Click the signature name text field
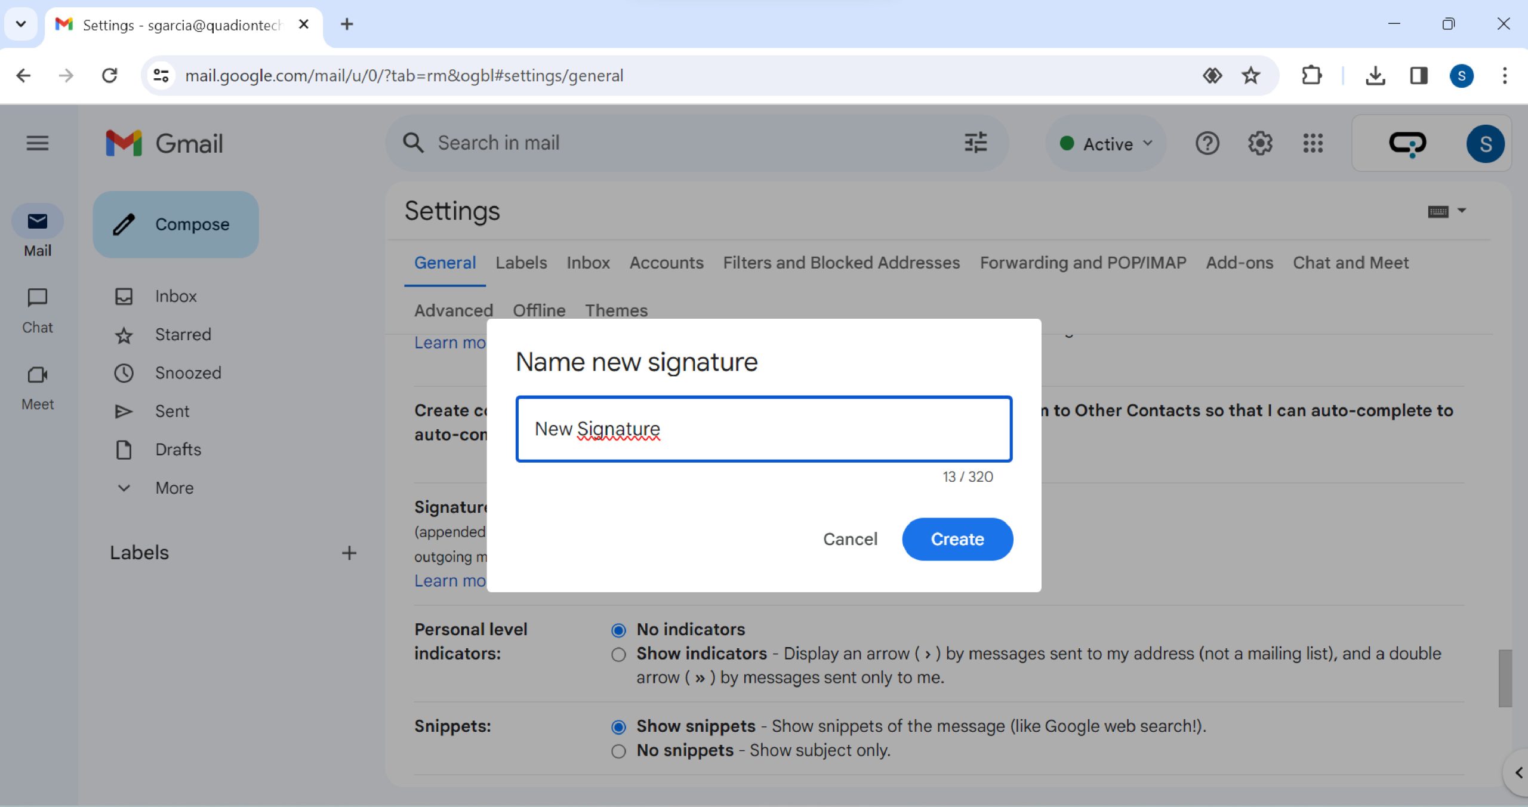Image resolution: width=1528 pixels, height=807 pixels. coord(763,429)
